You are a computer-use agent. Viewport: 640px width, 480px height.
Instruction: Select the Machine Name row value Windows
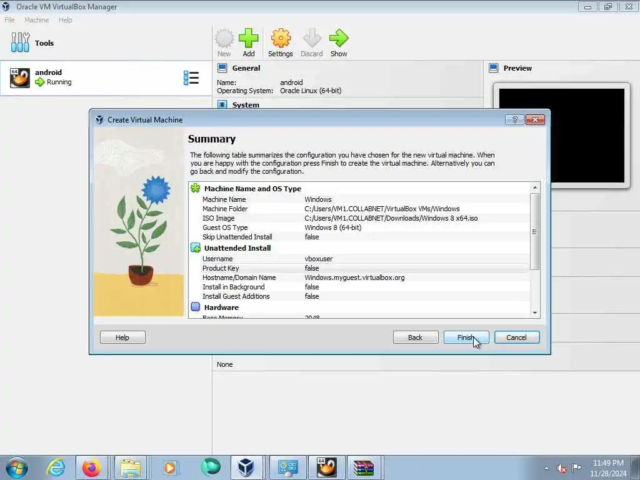click(318, 199)
